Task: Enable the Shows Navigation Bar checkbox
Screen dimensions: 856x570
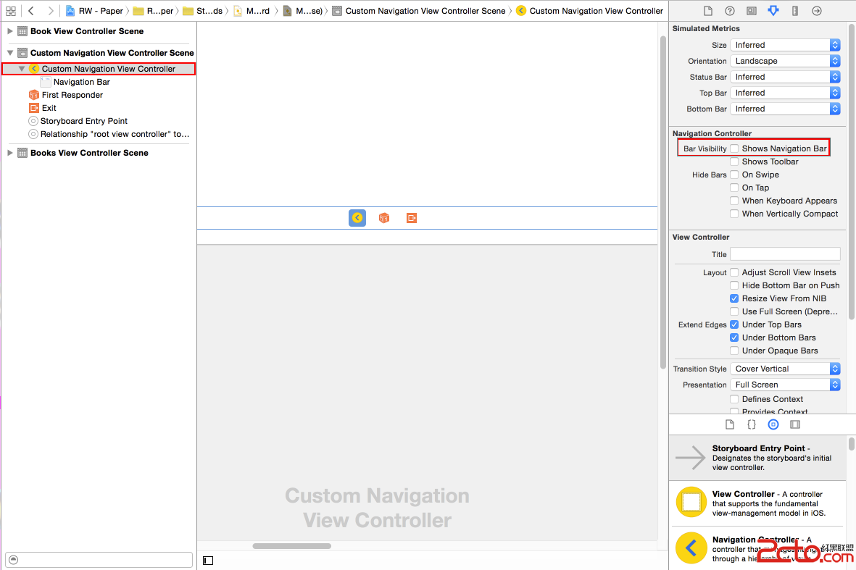Action: [x=734, y=148]
